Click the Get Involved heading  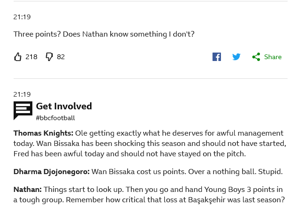[x=64, y=106]
